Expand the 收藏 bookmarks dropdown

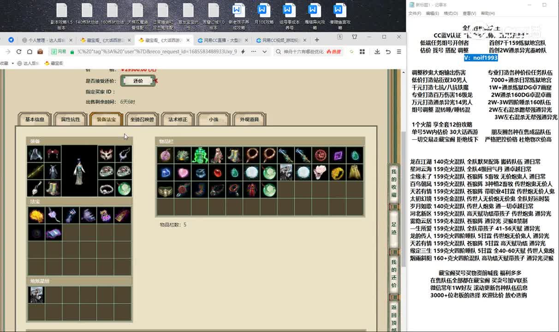tap(12, 63)
